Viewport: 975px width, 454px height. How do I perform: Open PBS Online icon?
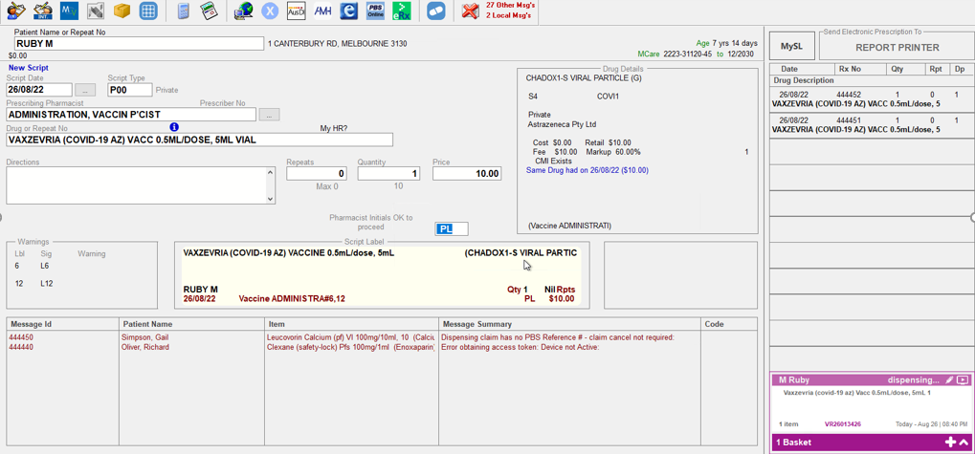[375, 11]
